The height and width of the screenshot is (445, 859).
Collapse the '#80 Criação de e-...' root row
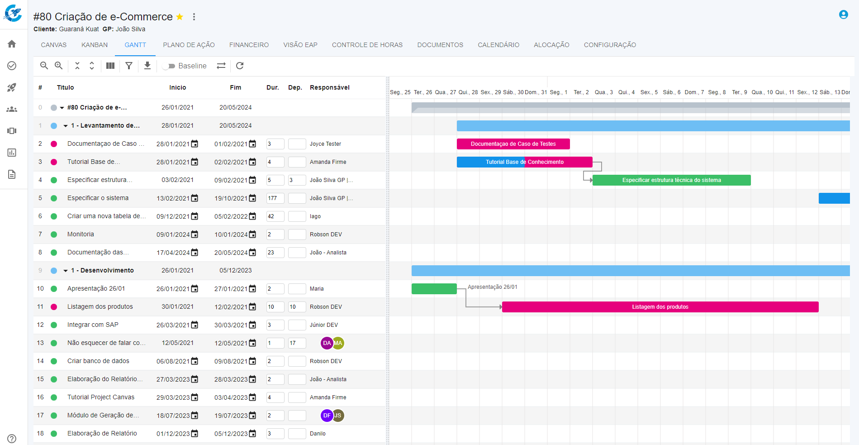pos(62,108)
